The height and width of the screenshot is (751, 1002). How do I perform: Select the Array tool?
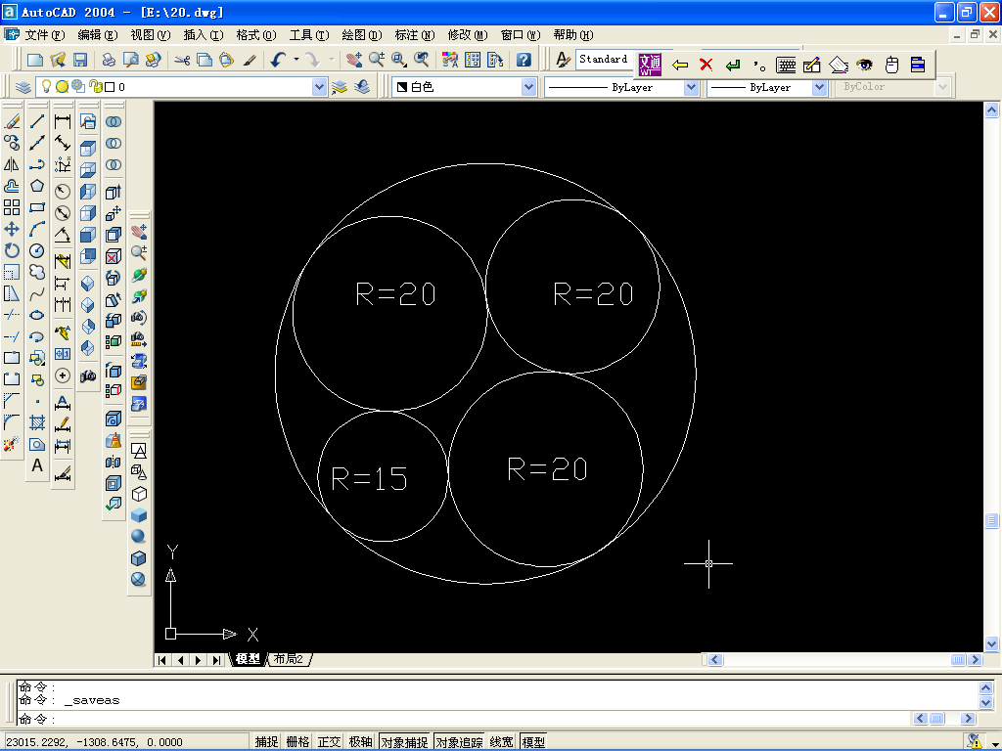pyautogui.click(x=12, y=207)
